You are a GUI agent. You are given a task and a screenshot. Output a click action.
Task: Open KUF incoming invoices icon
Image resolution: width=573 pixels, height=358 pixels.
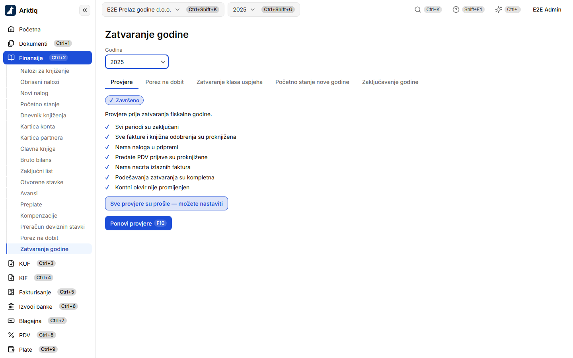tap(11, 263)
